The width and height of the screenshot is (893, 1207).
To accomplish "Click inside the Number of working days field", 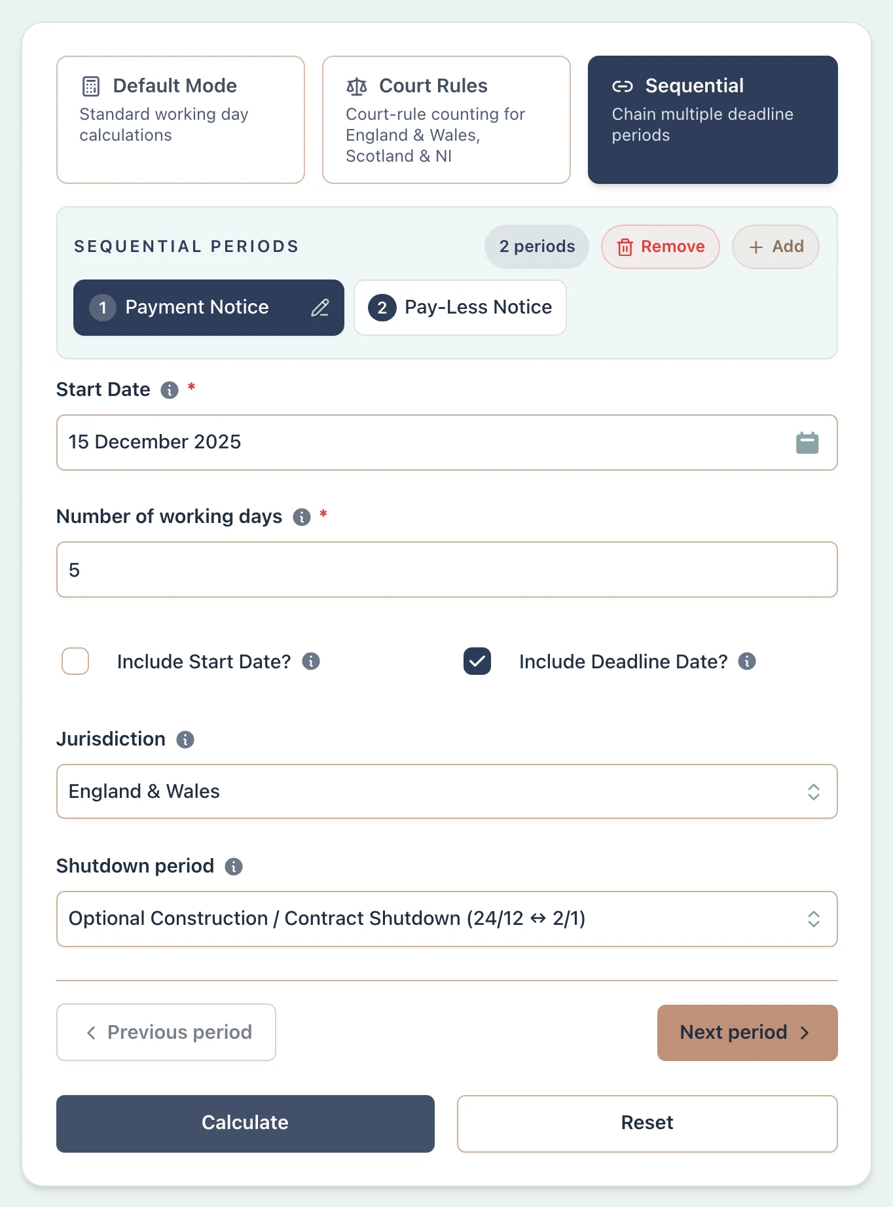I will pyautogui.click(x=447, y=569).
